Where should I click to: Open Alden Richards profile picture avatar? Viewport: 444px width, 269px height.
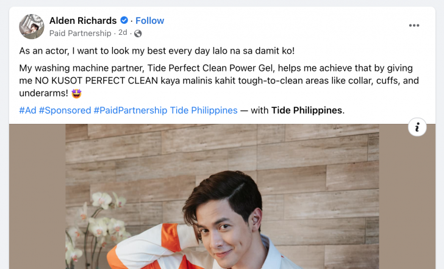[x=32, y=27]
